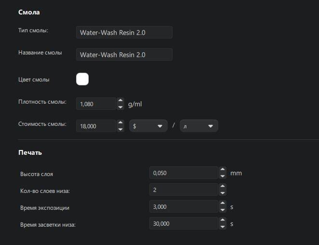319x245 pixels.
Task: Decrease resin cost with down arrow
Action: click(120, 129)
